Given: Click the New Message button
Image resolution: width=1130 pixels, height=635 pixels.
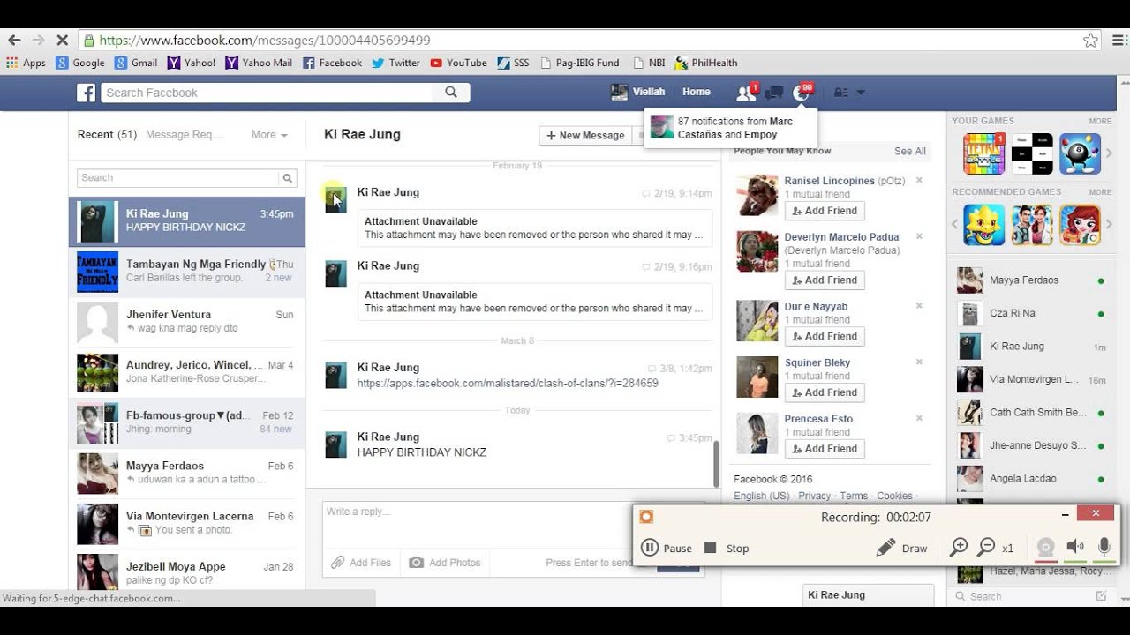Looking at the screenshot, I should (x=585, y=136).
